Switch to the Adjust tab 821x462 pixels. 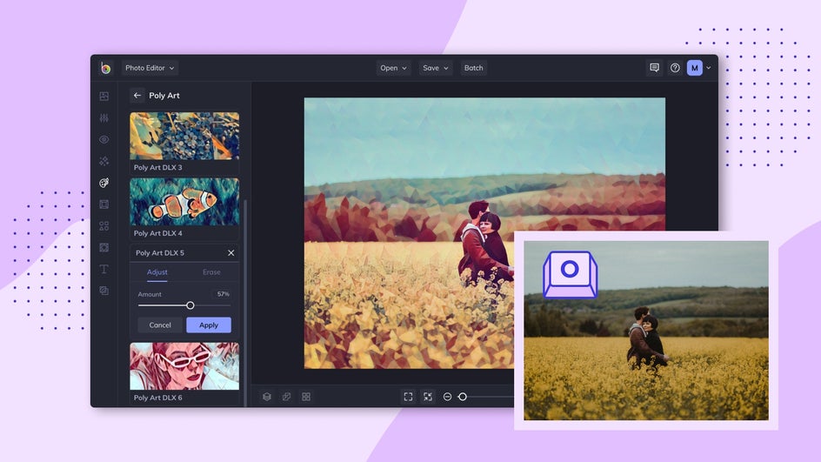(157, 271)
